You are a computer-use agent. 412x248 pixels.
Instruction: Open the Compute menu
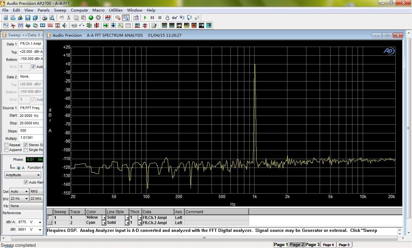pyautogui.click(x=79, y=10)
